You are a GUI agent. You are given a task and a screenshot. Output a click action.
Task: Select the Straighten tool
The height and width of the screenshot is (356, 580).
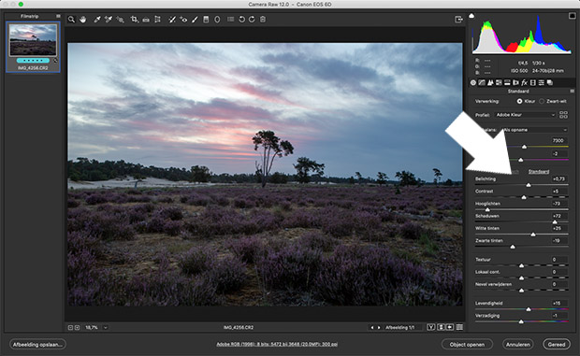[146, 20]
